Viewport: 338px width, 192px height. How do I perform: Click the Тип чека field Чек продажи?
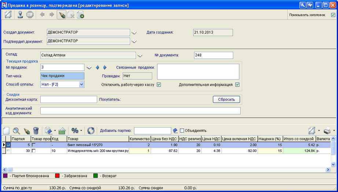point(62,76)
